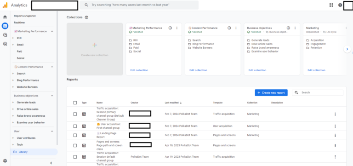
Task: Expand Email topic in sidebar
Action: coord(13,45)
